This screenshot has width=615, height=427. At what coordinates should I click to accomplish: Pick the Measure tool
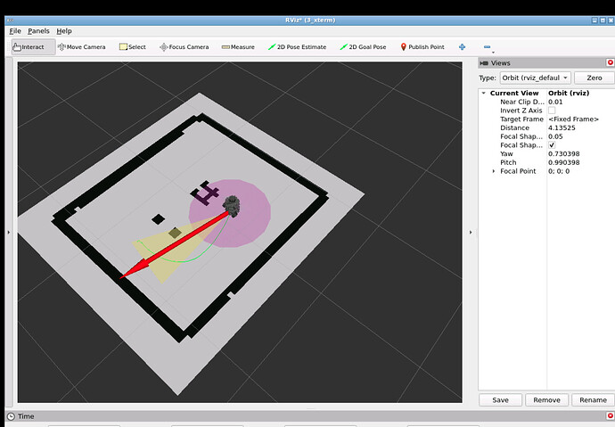(x=238, y=47)
